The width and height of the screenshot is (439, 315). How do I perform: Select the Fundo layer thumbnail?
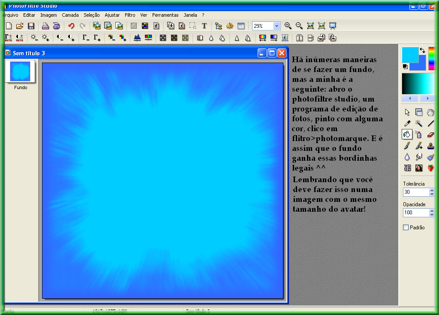(x=20, y=72)
